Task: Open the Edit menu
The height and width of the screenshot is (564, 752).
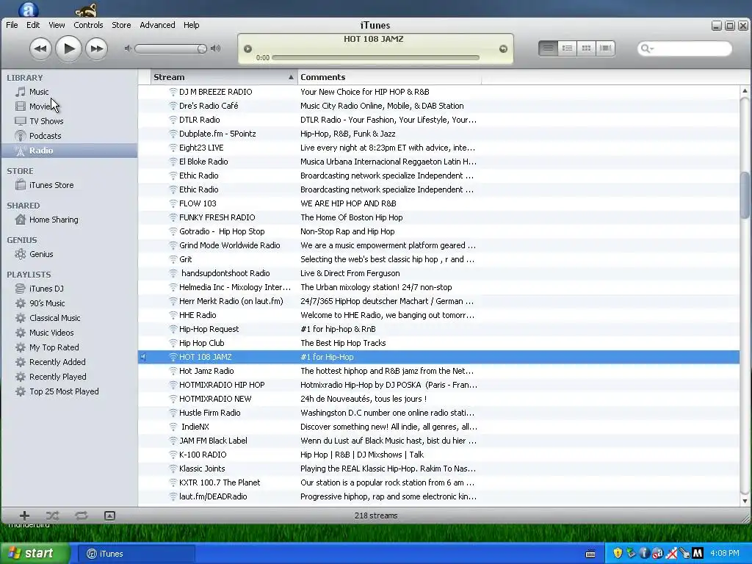Action: pyautogui.click(x=33, y=25)
